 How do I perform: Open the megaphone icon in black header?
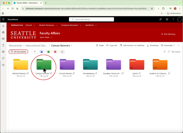click(x=161, y=20)
